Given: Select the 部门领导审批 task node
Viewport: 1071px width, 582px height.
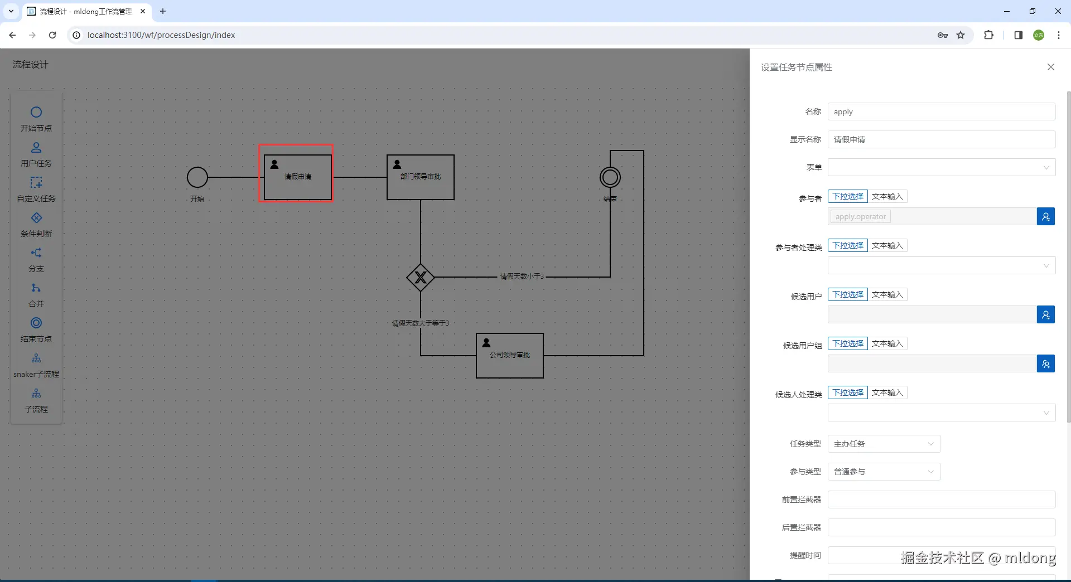Looking at the screenshot, I should [421, 177].
